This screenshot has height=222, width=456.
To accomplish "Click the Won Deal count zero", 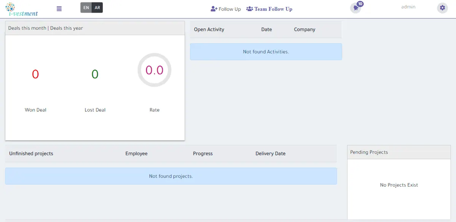I will point(35,74).
